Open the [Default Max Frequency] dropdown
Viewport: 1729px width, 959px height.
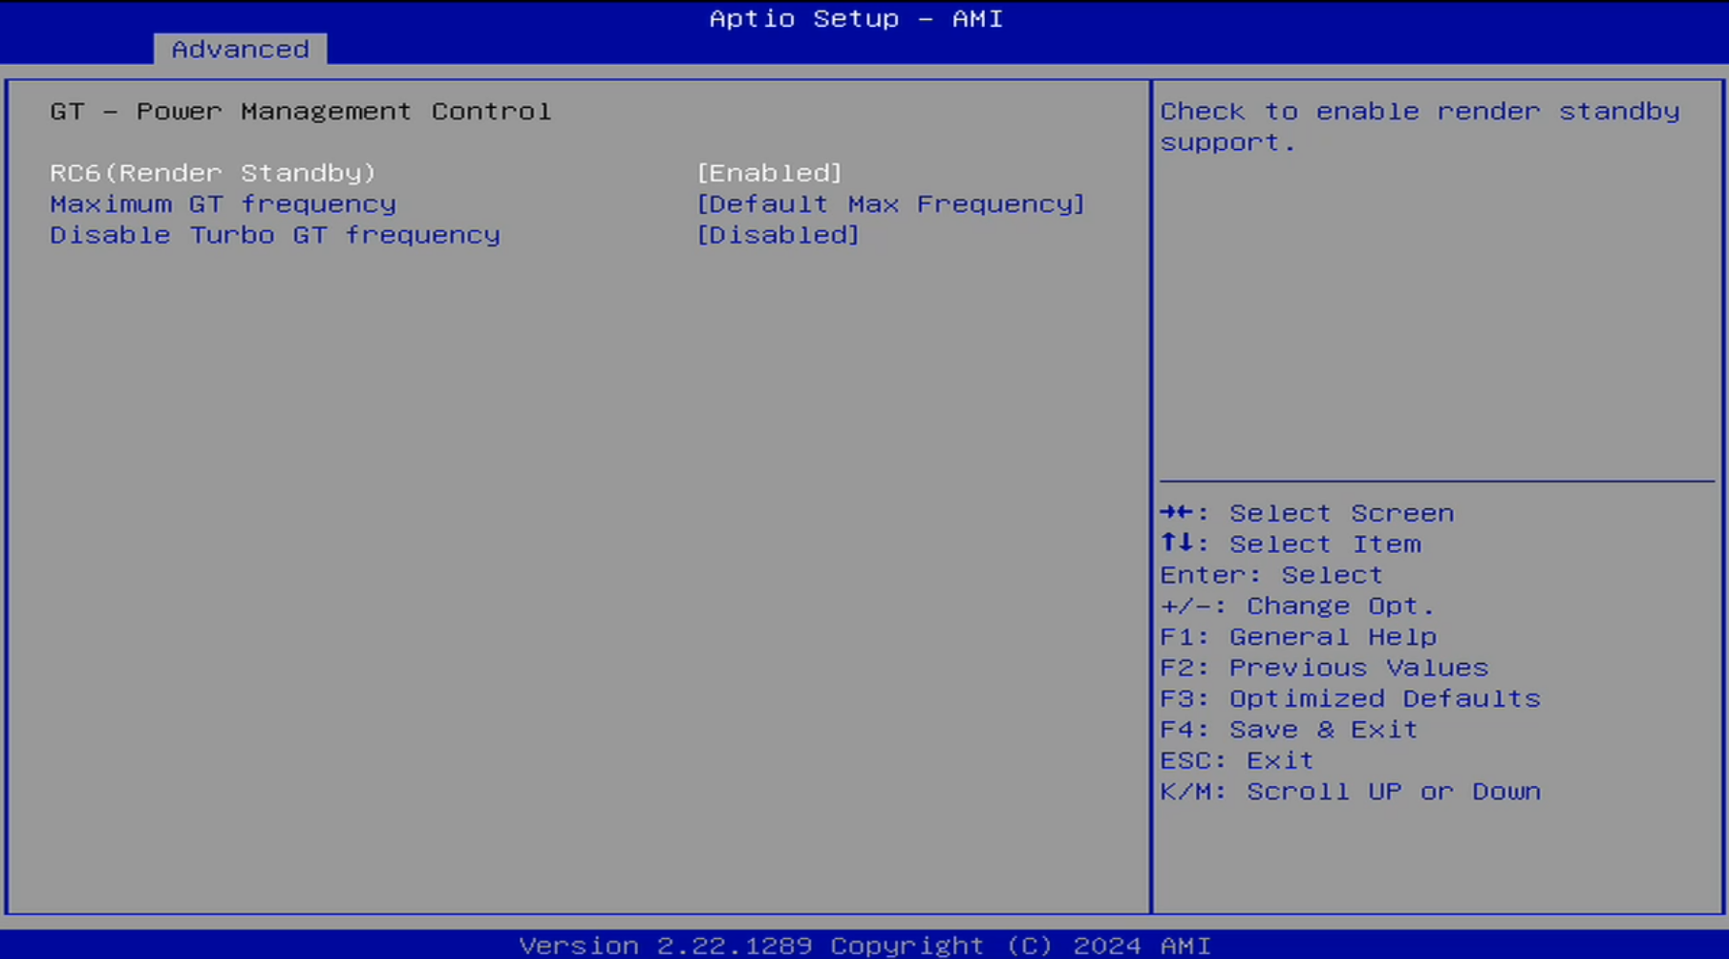click(890, 204)
